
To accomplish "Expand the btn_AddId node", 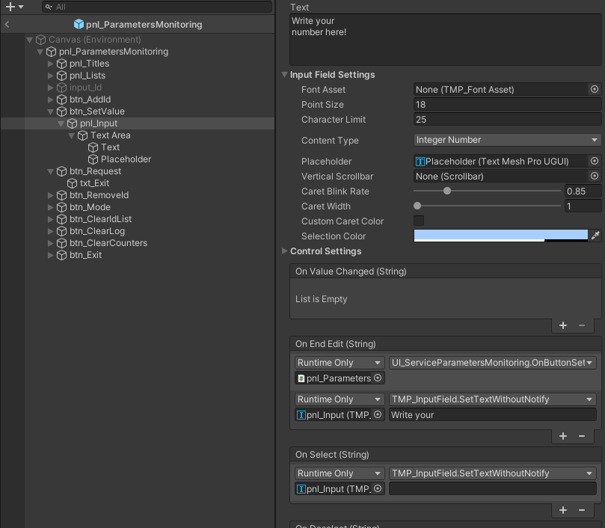I will click(x=50, y=99).
